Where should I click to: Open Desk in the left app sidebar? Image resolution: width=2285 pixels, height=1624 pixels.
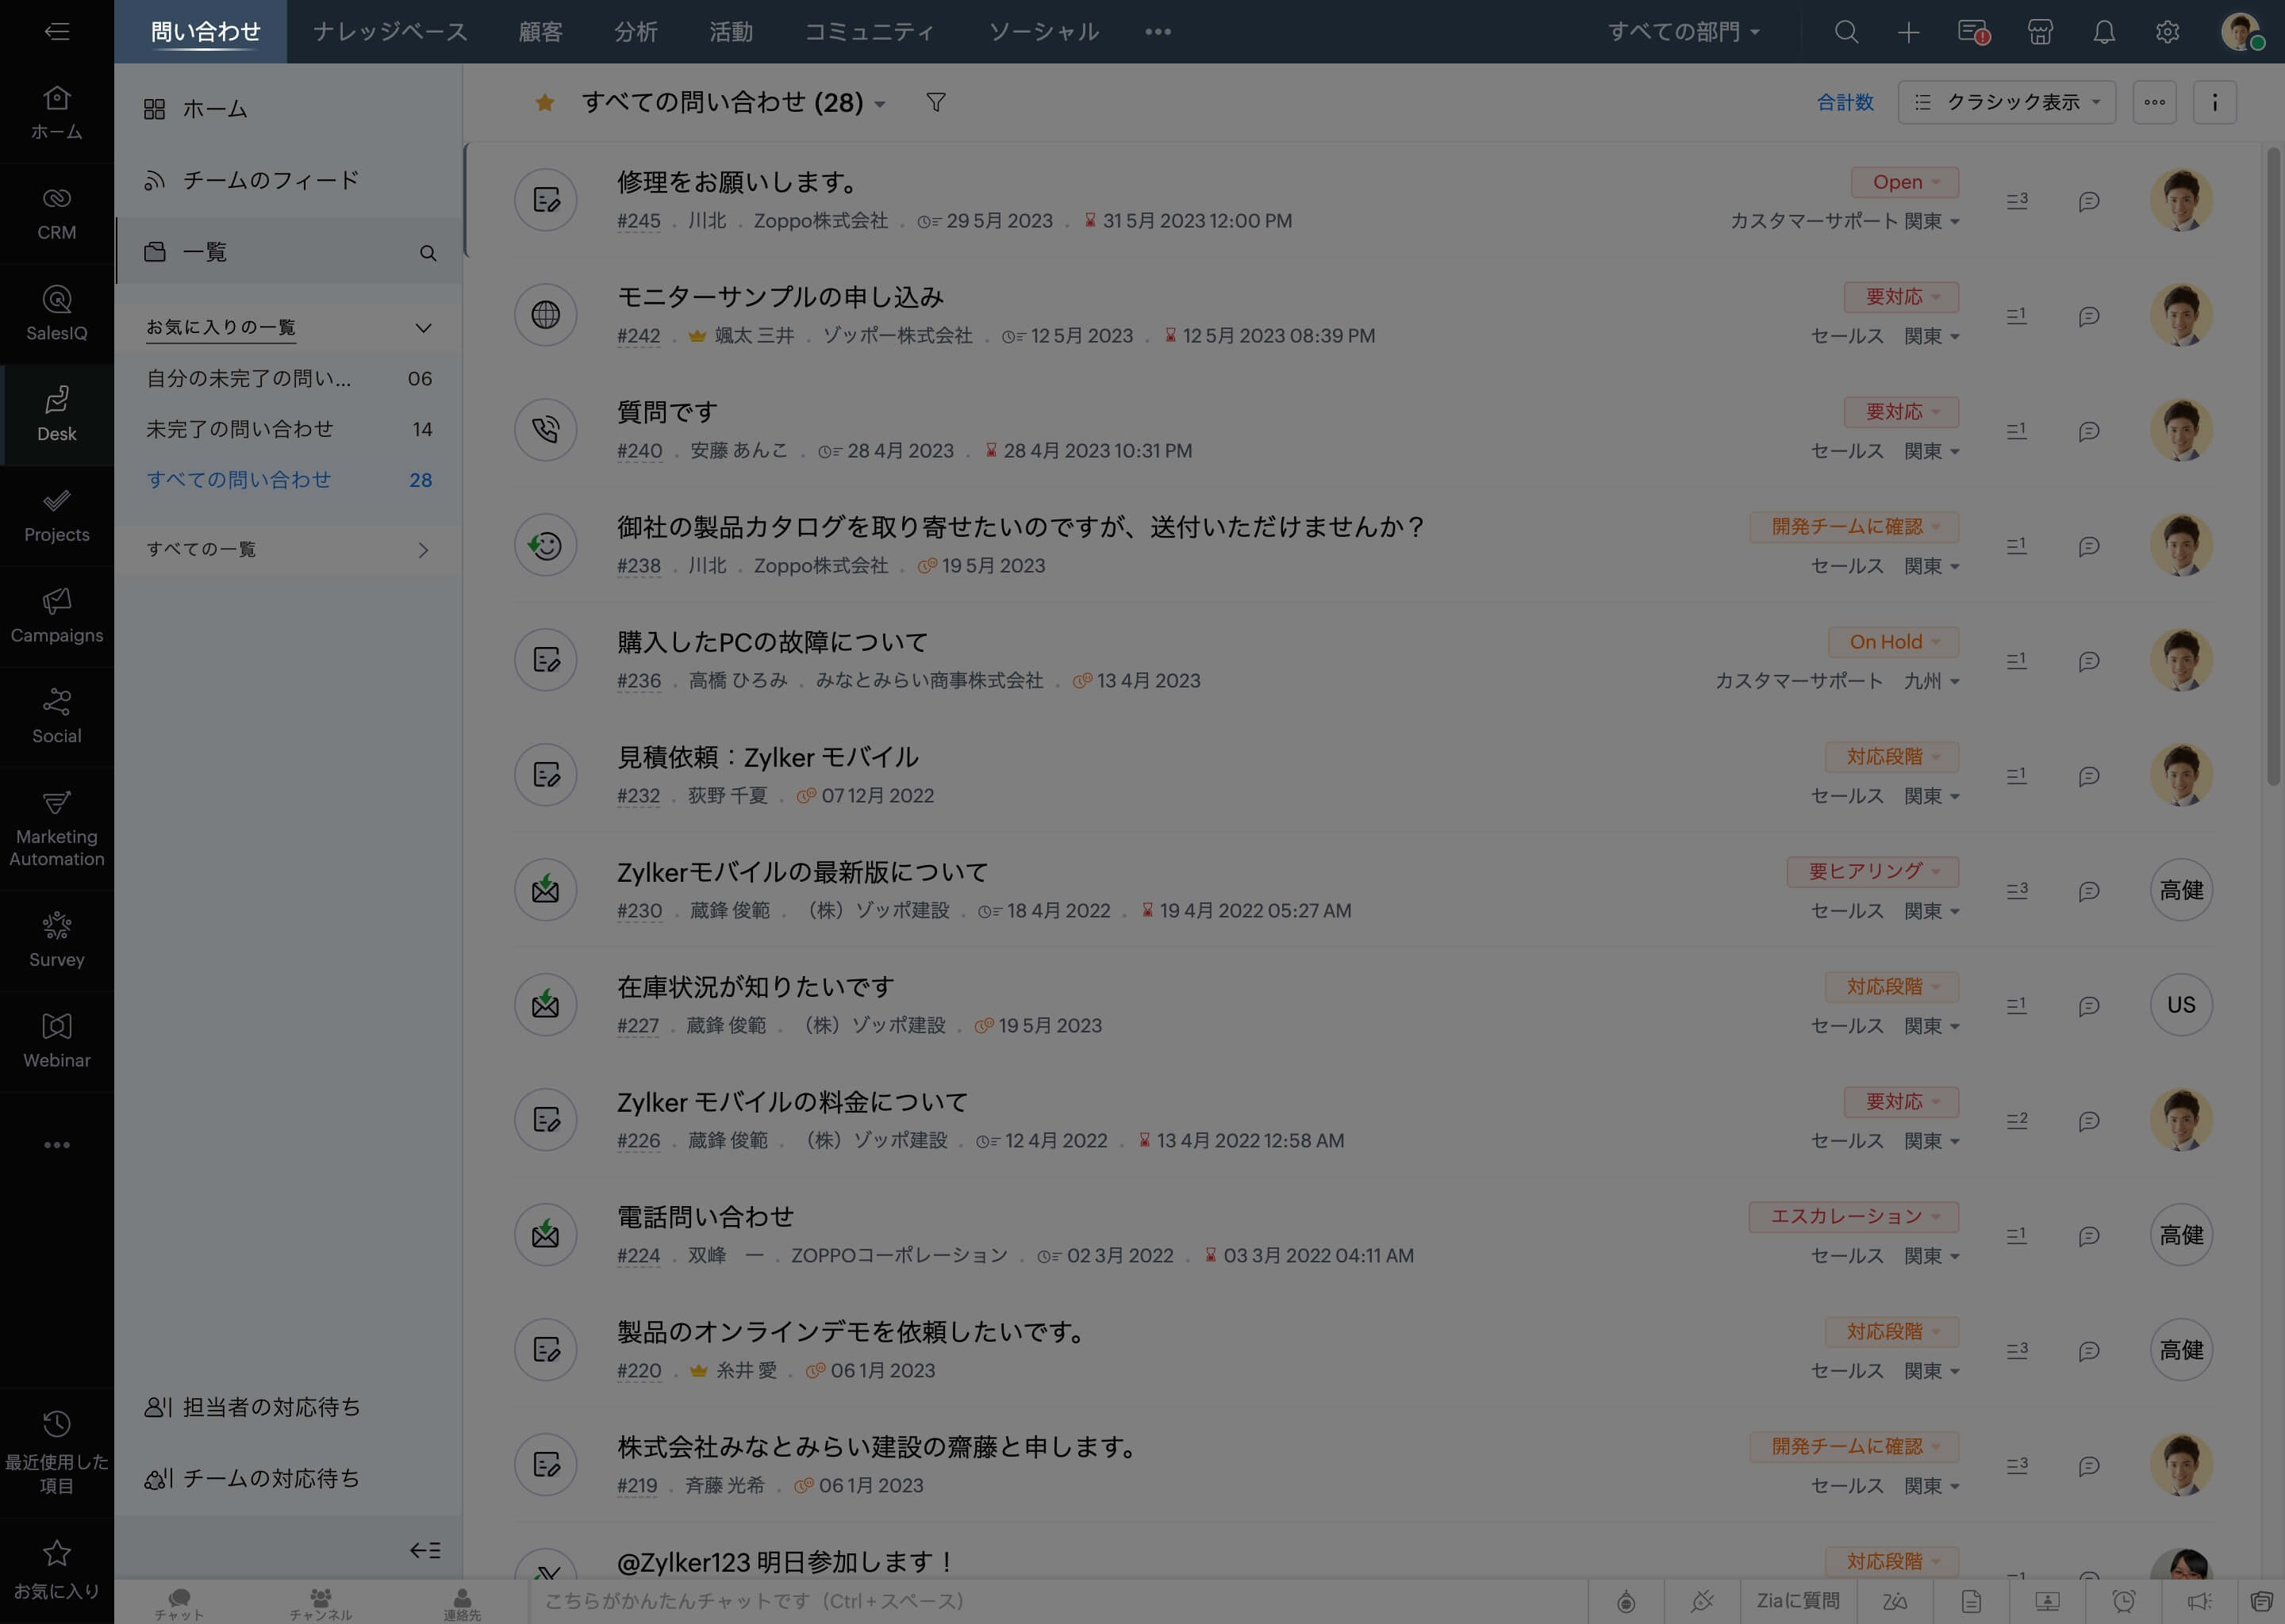[x=57, y=414]
